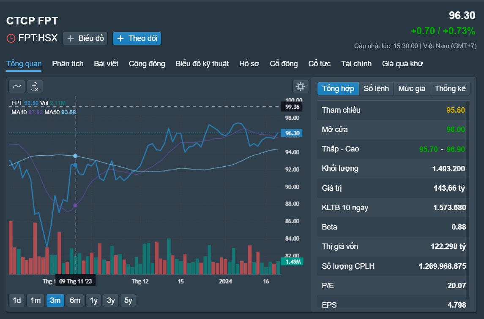Click the Thấp - Cao row label

[340, 149]
